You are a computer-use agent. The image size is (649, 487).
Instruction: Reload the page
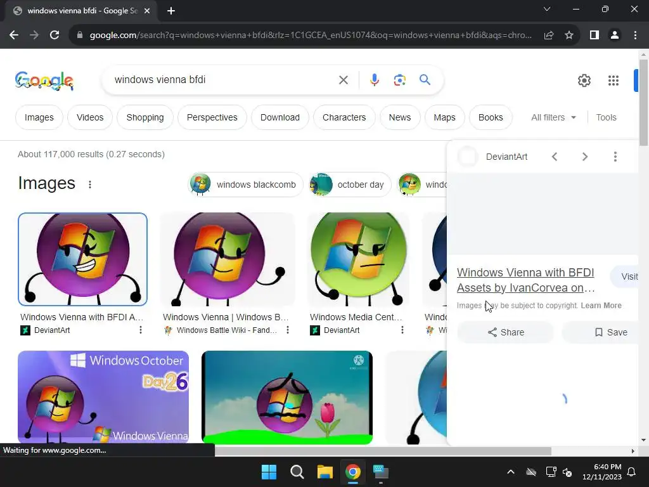55,36
